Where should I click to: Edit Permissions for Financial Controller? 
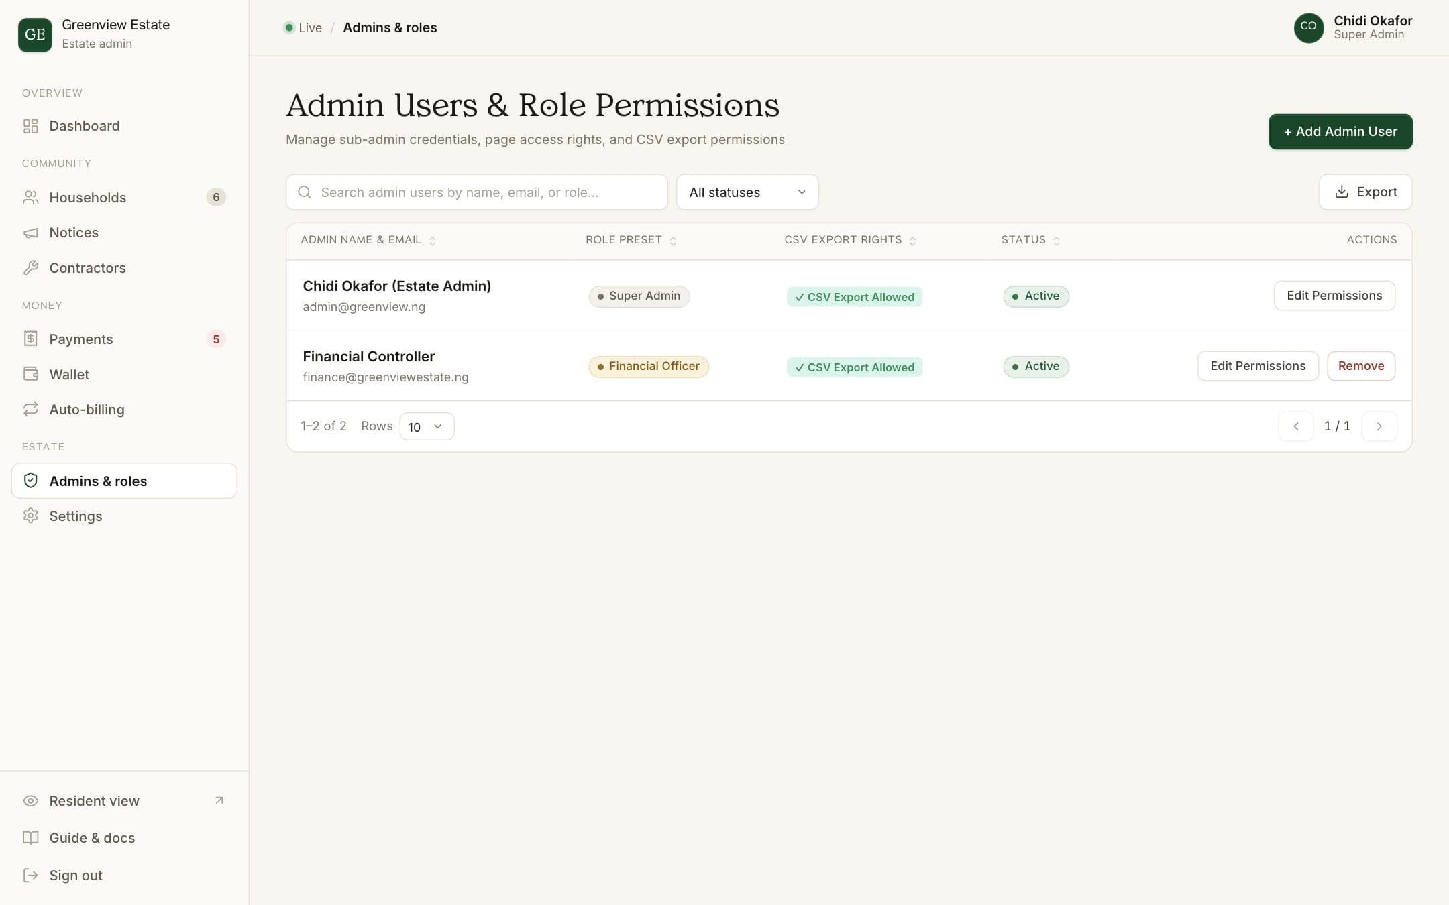[x=1258, y=366]
